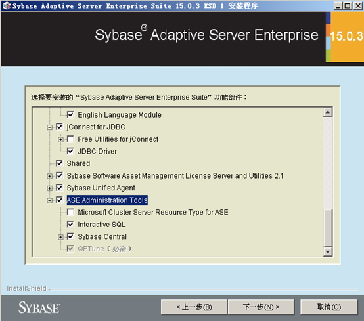Go back with 上一步(B) button
364x321 pixels.
[x=194, y=307]
